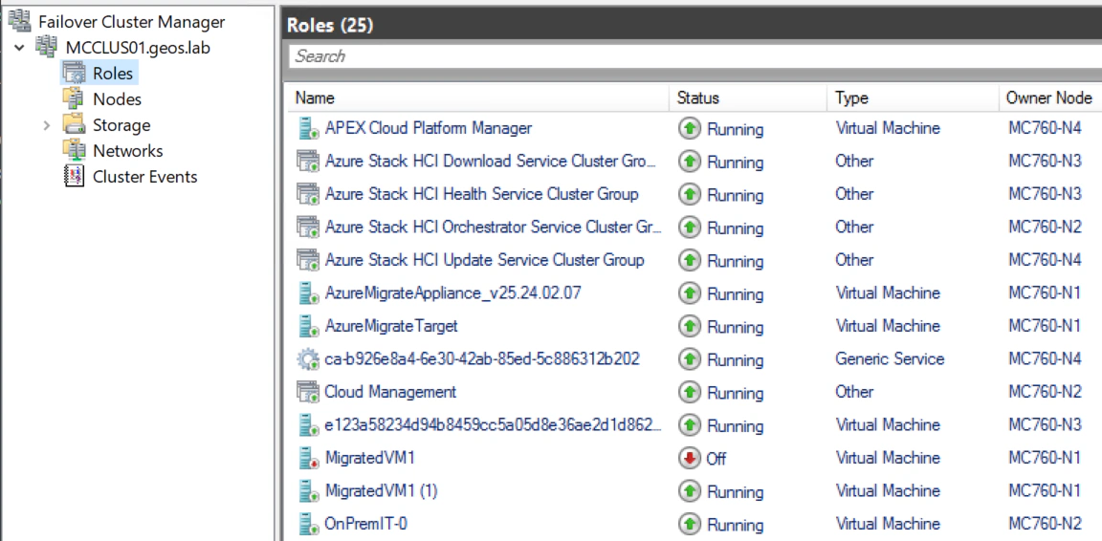Select the OnPremIT-0 virtual machine
The image size is (1102, 541).
367,524
